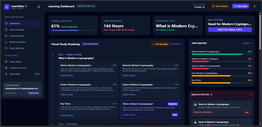Viewport: 262px width, 127px height.
Task: Click warning icon on Need for Modern Cryptography alert
Action: (195, 105)
